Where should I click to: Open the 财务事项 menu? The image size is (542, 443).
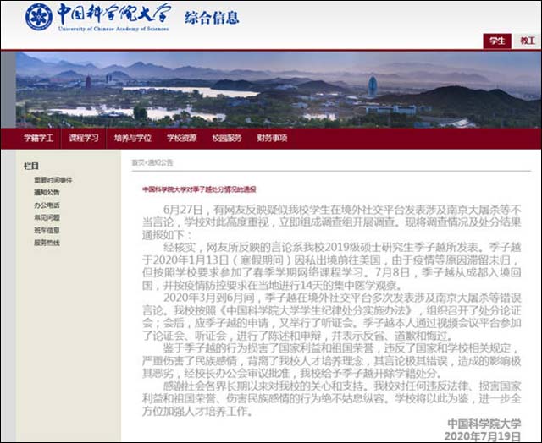click(272, 138)
